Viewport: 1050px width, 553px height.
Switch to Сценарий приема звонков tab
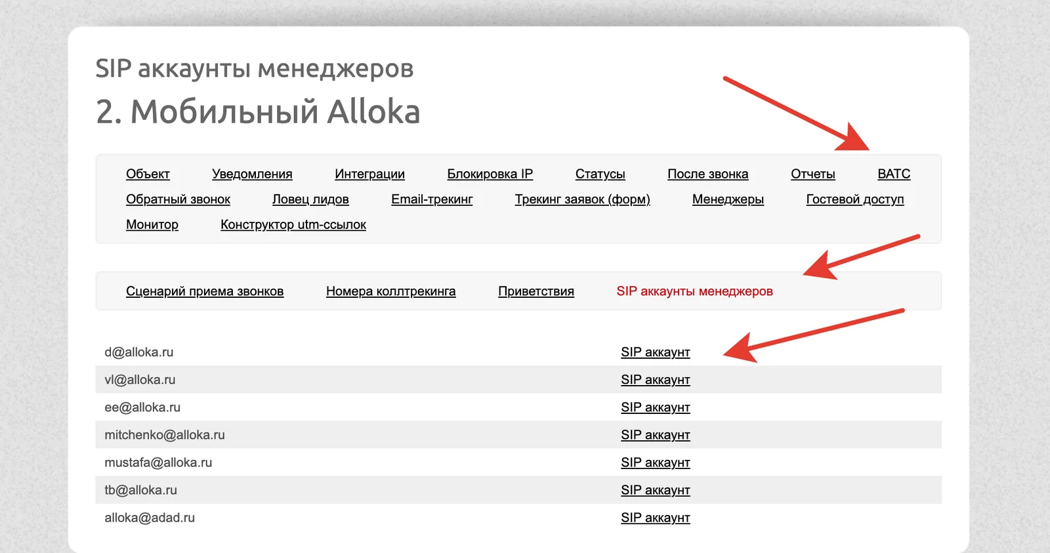[x=205, y=291]
